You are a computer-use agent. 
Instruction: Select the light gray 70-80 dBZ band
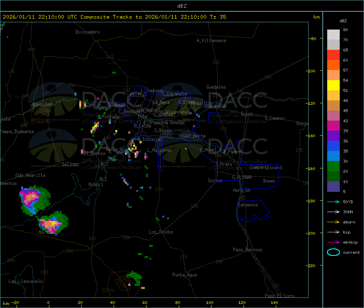coord(333,35)
